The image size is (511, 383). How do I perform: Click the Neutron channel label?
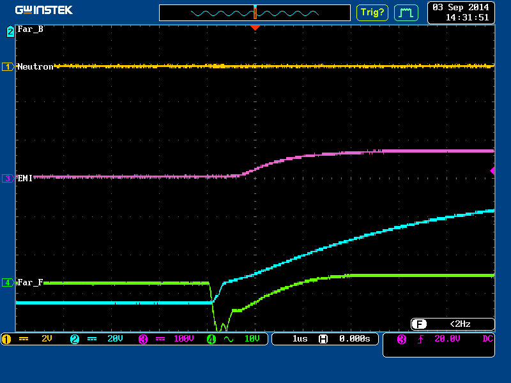(35, 67)
